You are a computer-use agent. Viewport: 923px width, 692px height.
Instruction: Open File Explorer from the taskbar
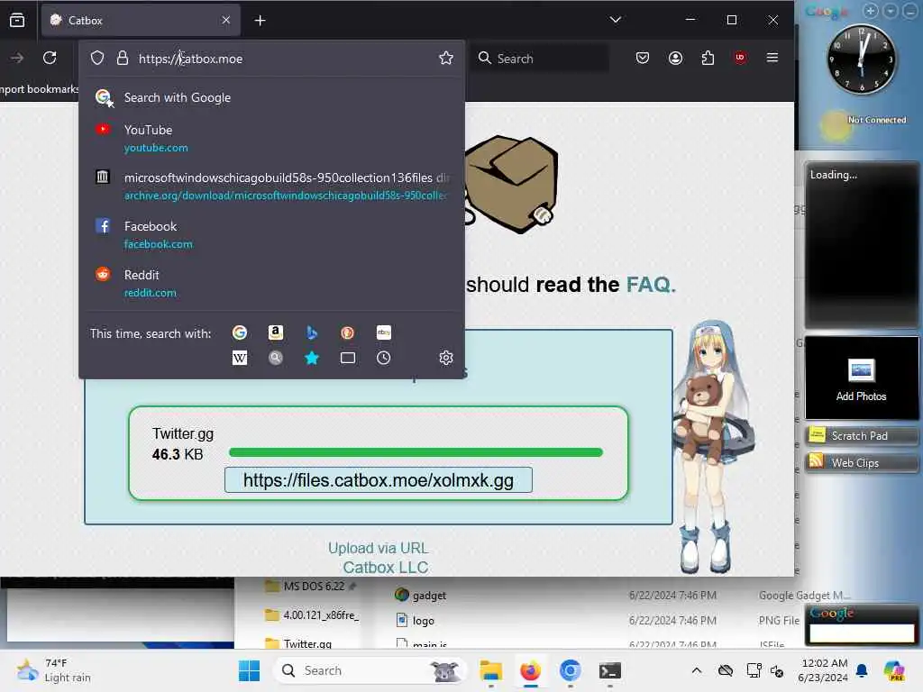pyautogui.click(x=490, y=670)
